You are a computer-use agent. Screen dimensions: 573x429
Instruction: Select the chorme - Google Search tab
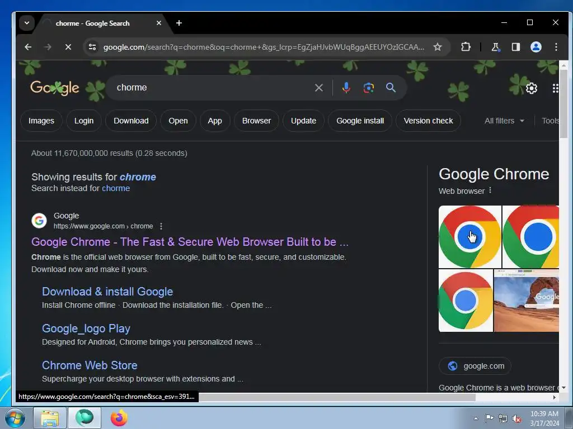(93, 23)
